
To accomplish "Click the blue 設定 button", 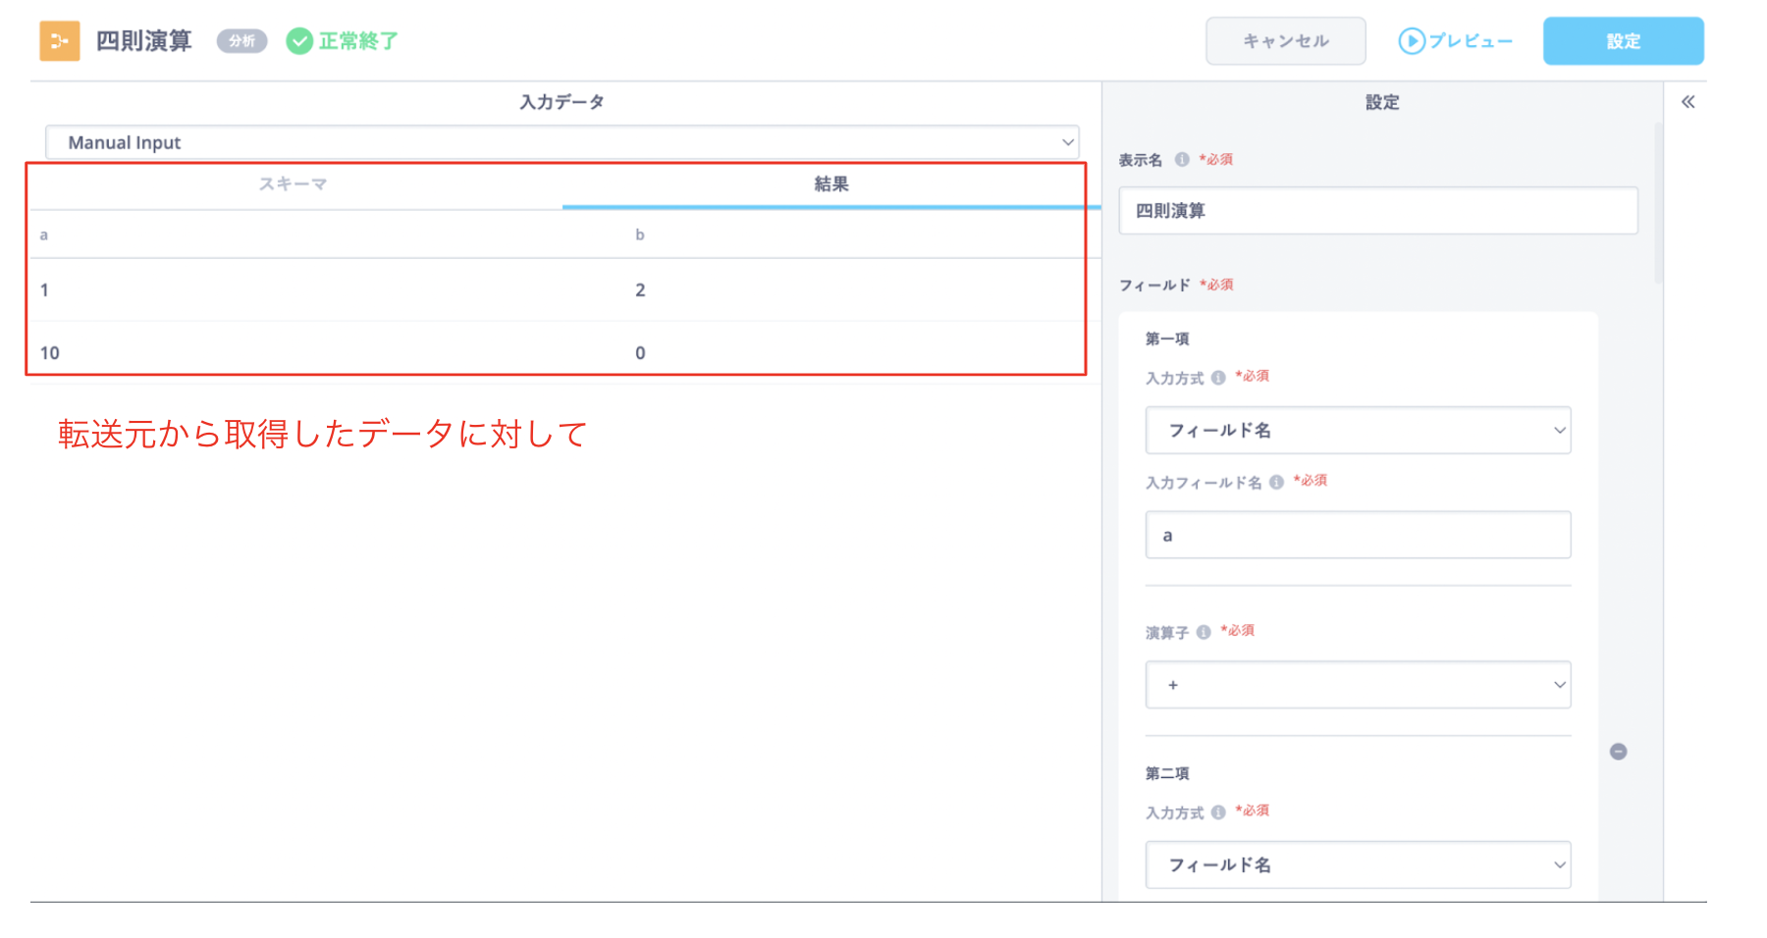I will pos(1623,41).
